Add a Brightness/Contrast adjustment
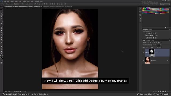 coord(147,33)
